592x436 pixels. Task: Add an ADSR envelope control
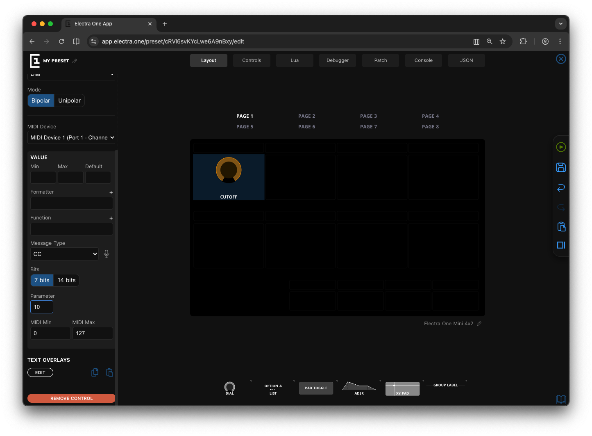pyautogui.click(x=359, y=388)
